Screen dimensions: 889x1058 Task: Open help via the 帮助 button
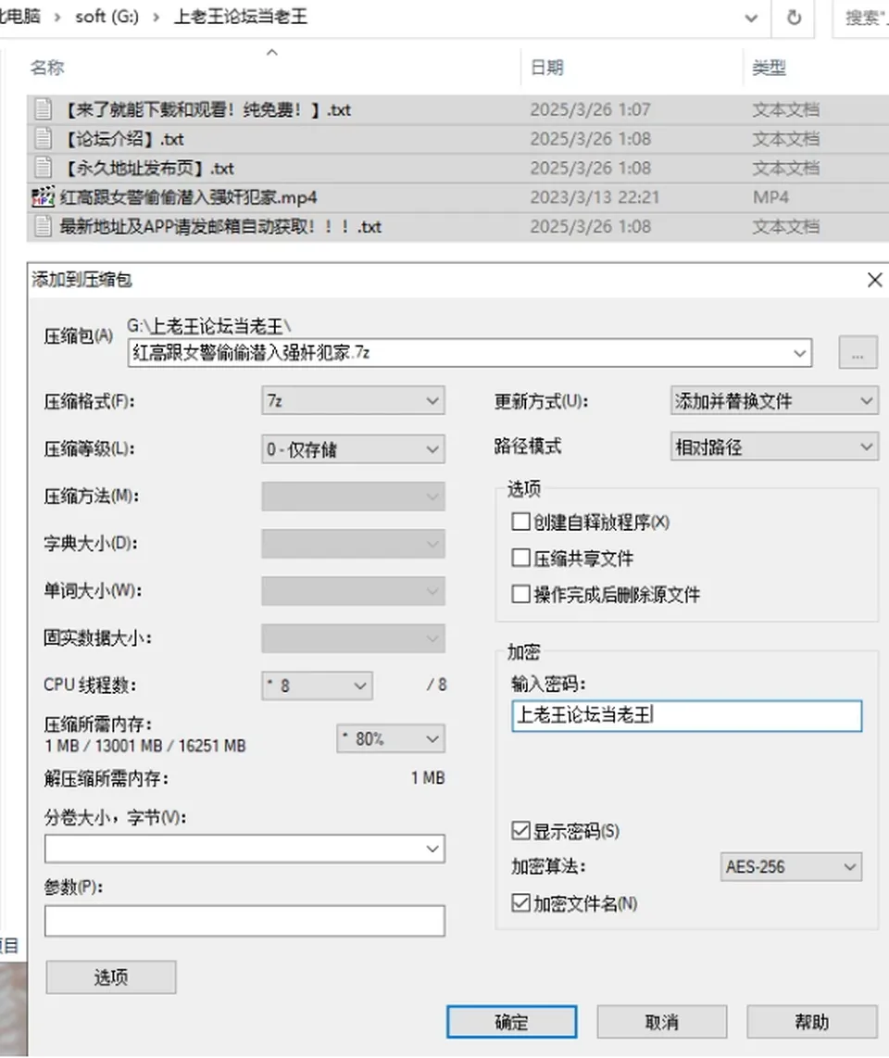click(x=811, y=1022)
